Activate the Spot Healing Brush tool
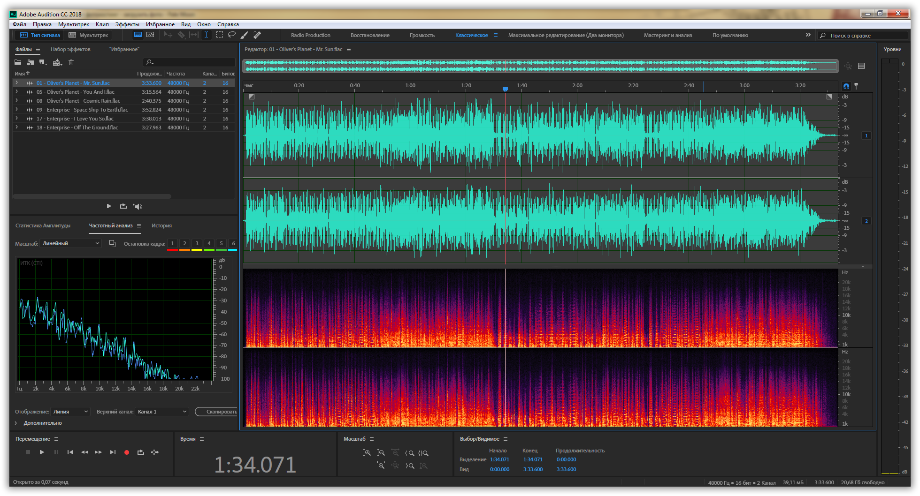 click(257, 35)
